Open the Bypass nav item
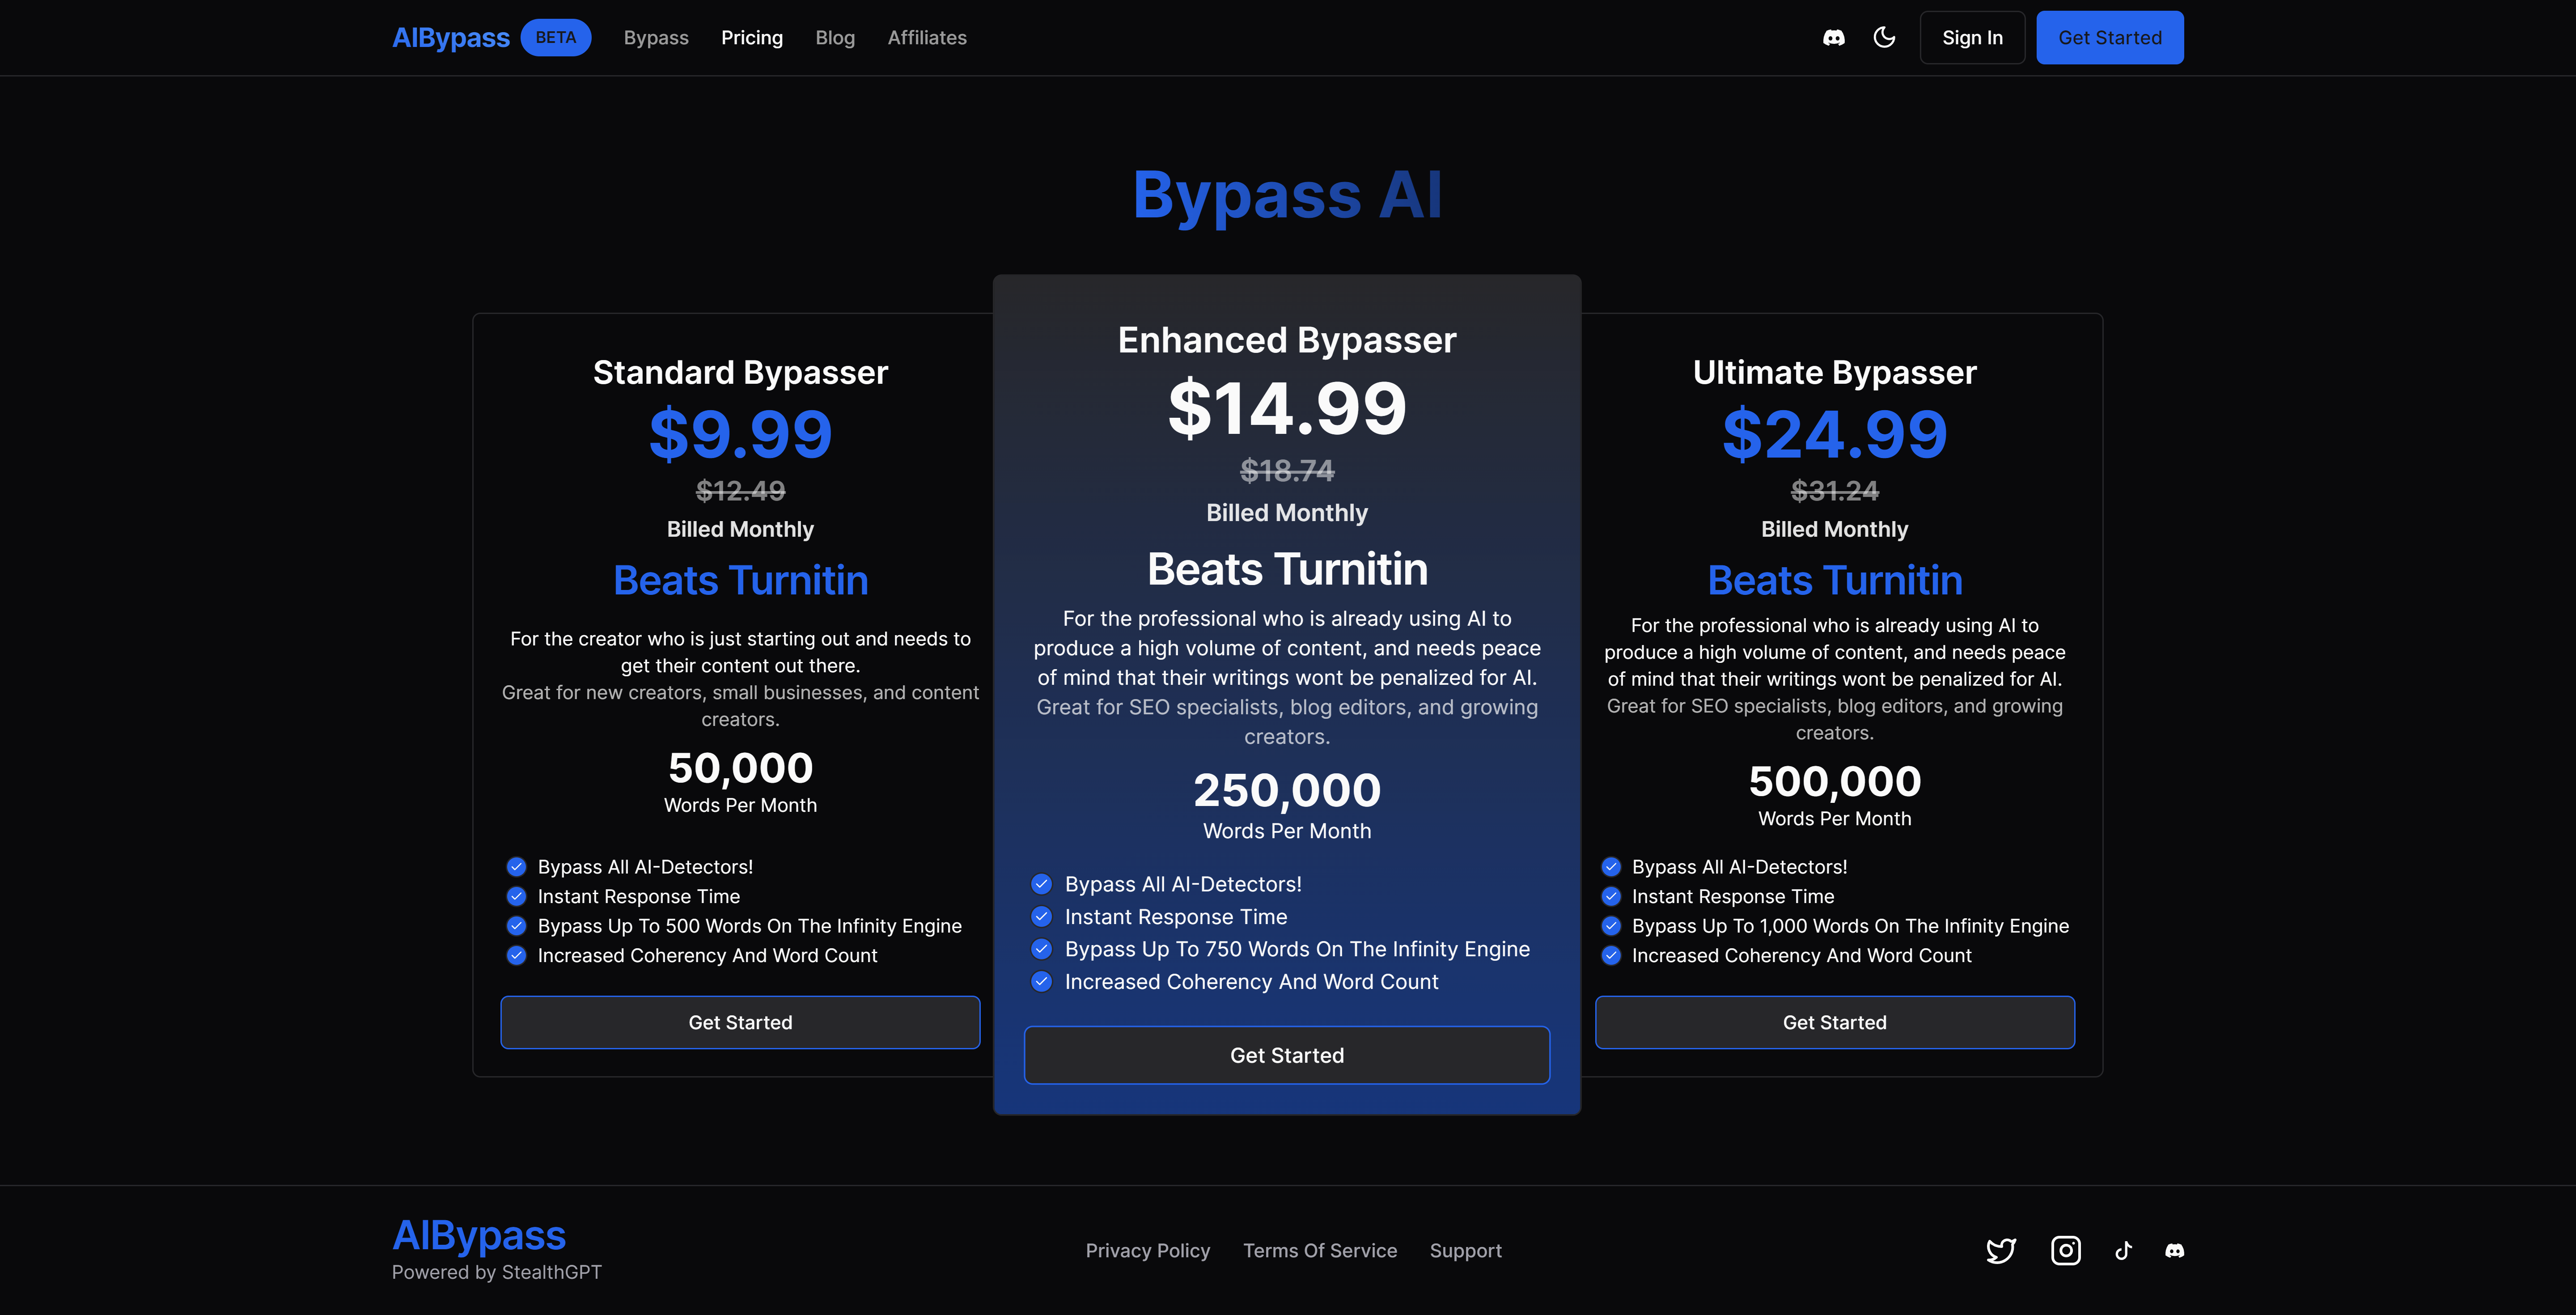The height and width of the screenshot is (1315, 2576). (656, 38)
